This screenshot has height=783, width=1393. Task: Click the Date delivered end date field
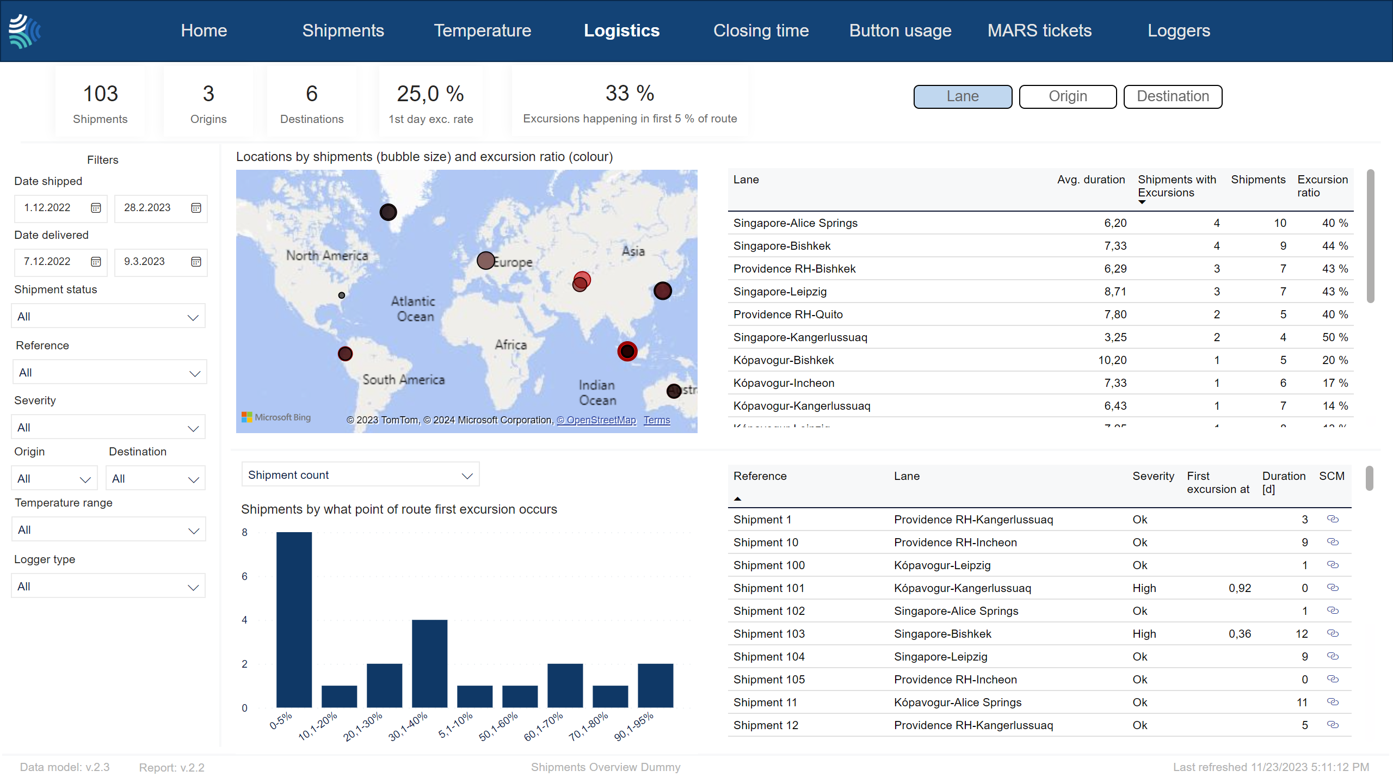pos(161,262)
